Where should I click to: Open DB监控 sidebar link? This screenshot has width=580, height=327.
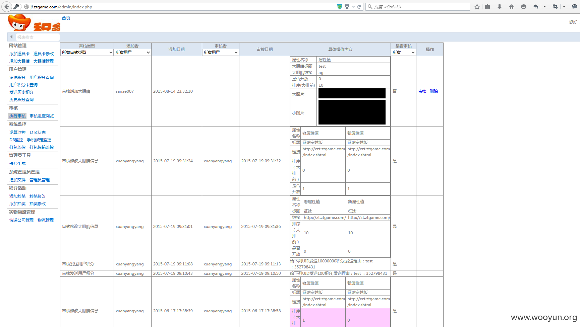(x=16, y=140)
